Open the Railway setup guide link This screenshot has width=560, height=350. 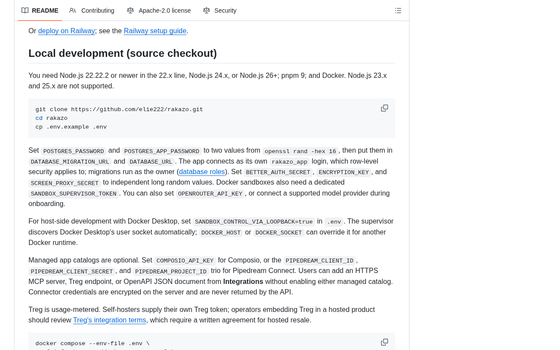(x=155, y=31)
